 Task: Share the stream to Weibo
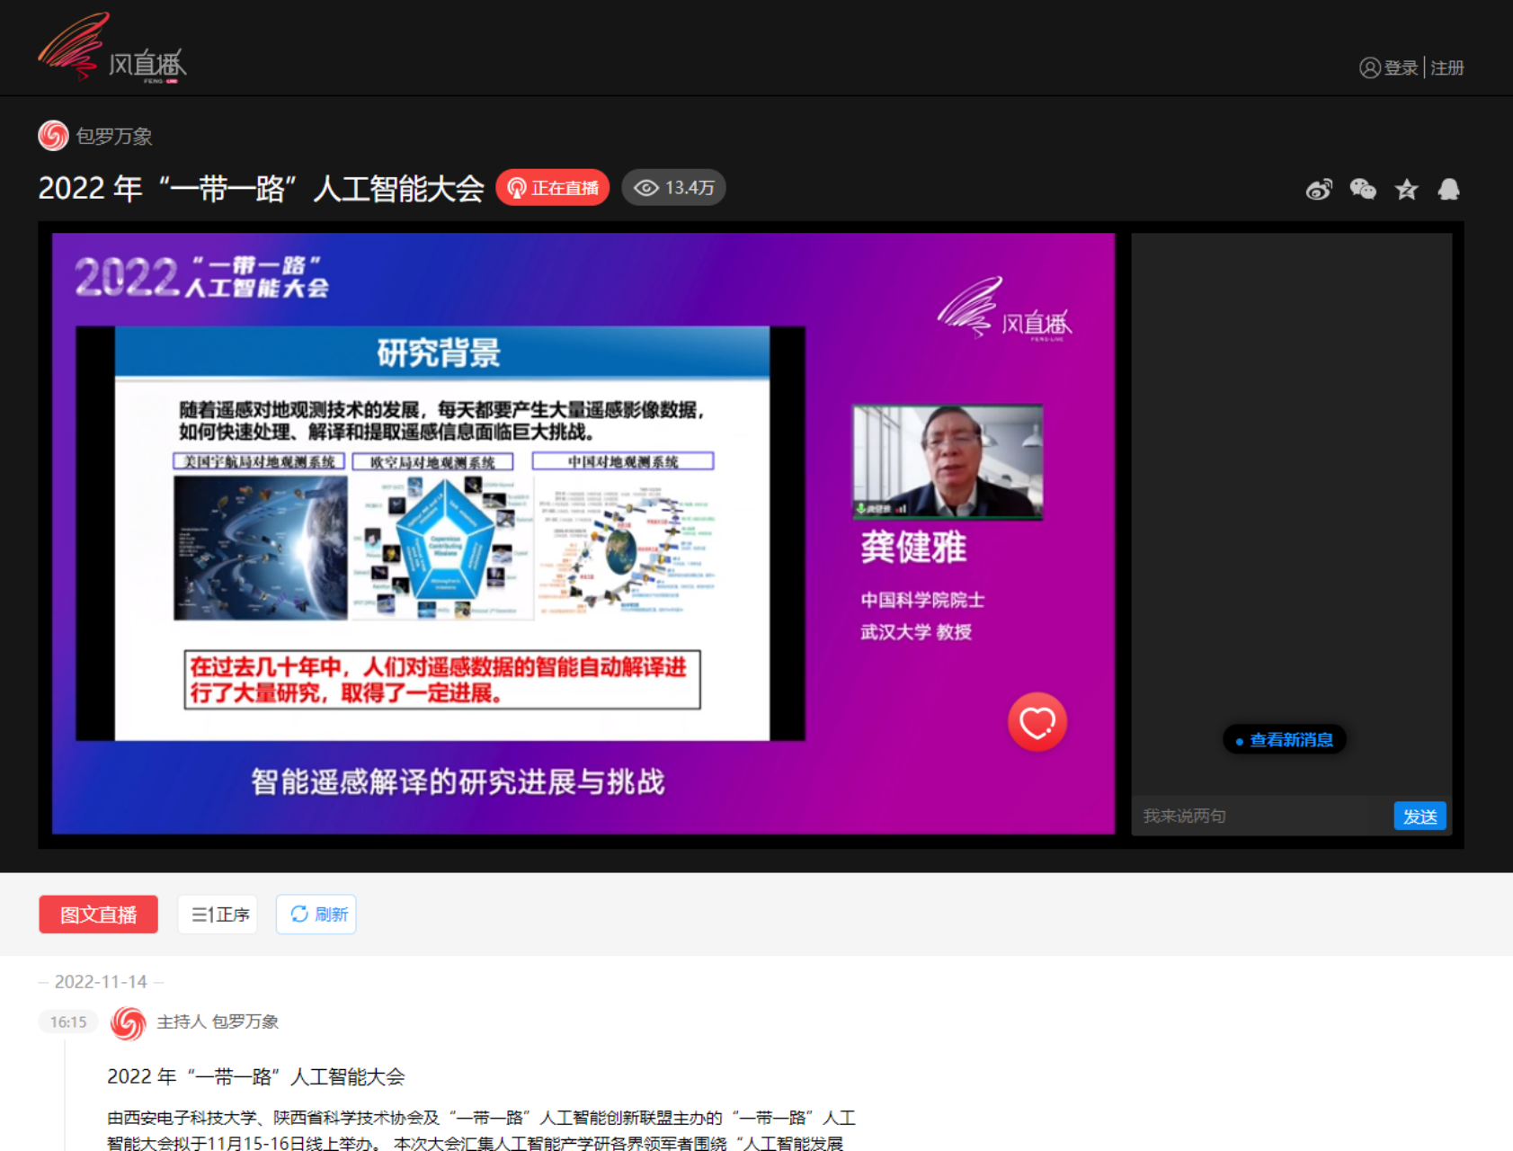tap(1319, 190)
